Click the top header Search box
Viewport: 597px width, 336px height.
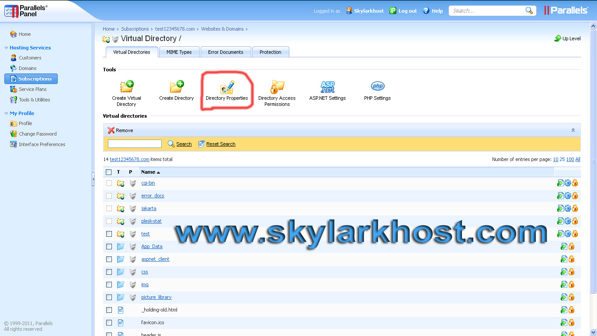point(488,10)
